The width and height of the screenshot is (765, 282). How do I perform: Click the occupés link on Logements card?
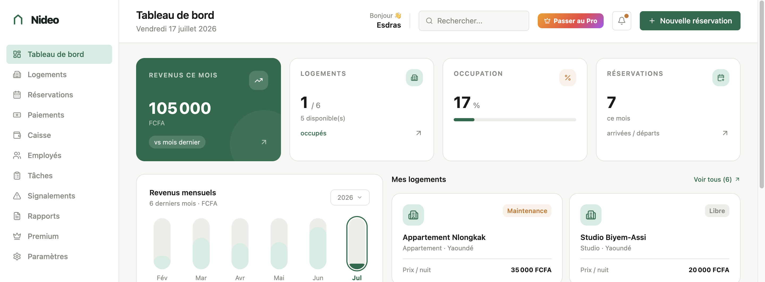point(313,133)
